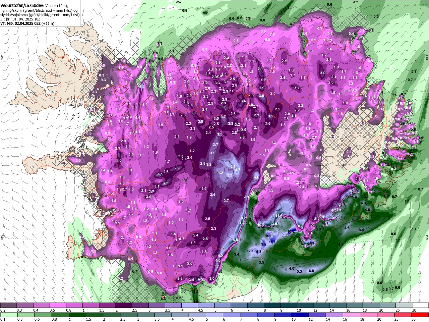Click the '20W' longitude label
The height and width of the screenshot is (322, 429).
point(178,2)
